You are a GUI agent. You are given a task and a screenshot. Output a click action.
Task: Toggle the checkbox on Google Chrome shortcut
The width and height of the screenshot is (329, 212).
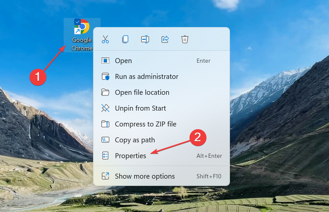[x=78, y=22]
